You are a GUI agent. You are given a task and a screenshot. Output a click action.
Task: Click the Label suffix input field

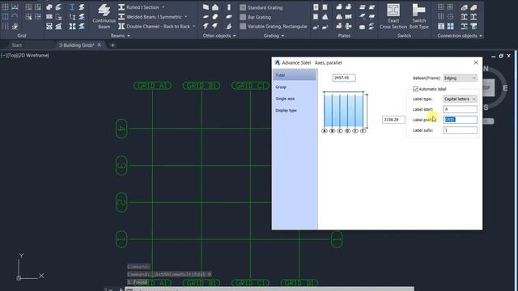(460, 130)
